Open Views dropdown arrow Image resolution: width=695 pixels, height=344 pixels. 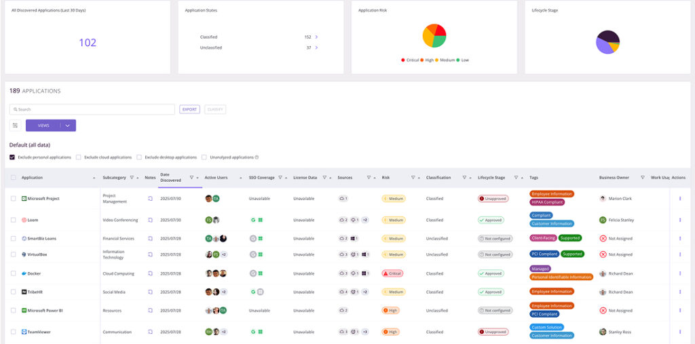68,126
